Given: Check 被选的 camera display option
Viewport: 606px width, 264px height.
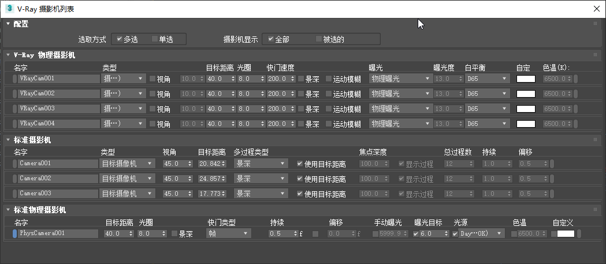Looking at the screenshot, I should click(x=319, y=39).
